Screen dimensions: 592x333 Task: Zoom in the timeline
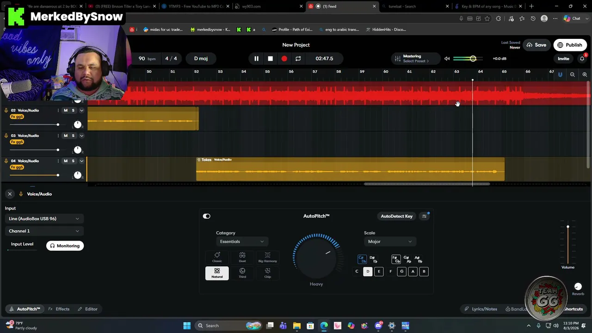coord(585,74)
